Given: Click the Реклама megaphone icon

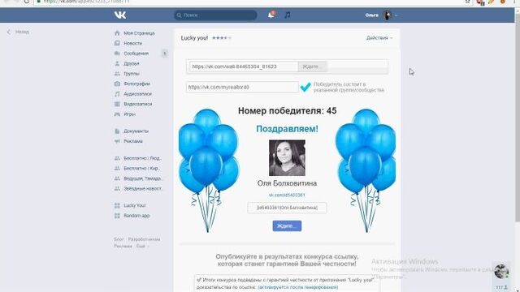Looking at the screenshot, I should point(117,141).
